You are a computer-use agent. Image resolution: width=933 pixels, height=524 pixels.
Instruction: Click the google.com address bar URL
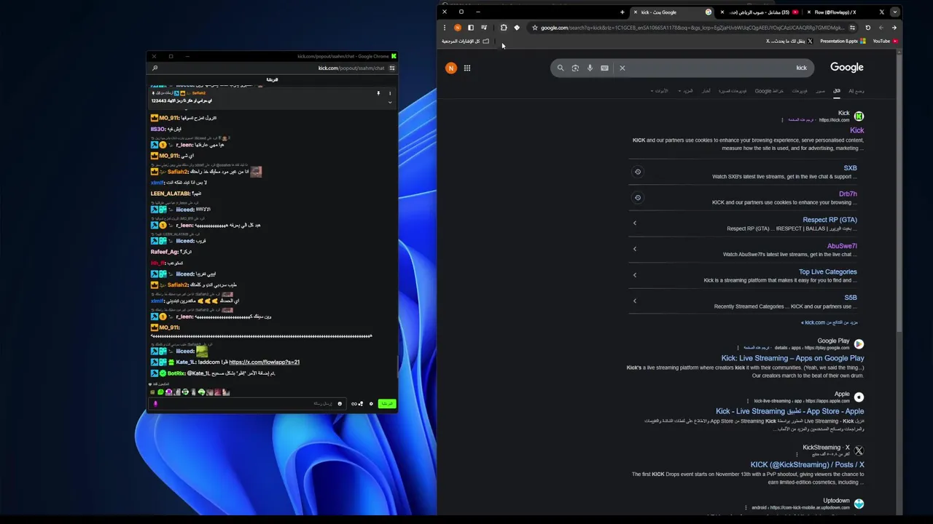point(692,28)
